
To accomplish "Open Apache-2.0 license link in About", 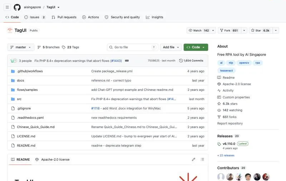I will coord(234,84).
